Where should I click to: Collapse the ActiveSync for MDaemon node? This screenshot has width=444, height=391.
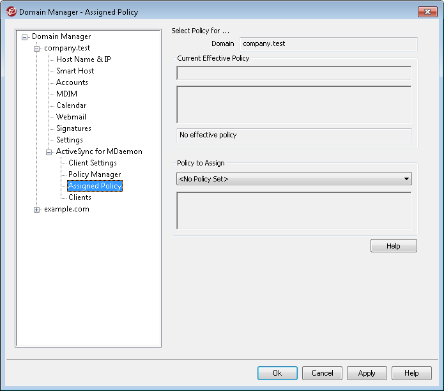49,152
